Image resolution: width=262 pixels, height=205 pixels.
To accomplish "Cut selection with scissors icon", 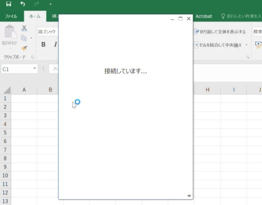I will coord(24,28).
